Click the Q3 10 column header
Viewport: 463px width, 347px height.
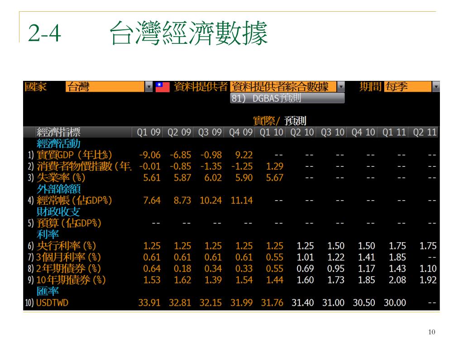click(333, 132)
